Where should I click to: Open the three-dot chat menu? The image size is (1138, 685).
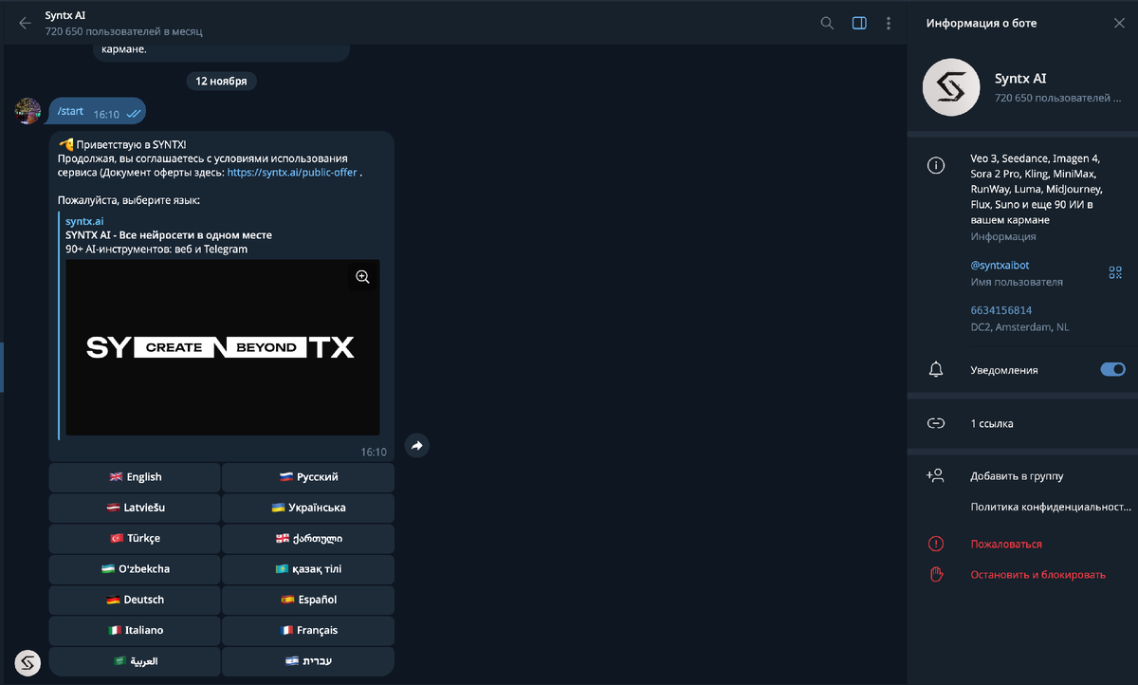tap(889, 23)
